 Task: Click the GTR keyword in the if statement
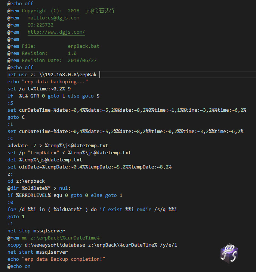click(34, 96)
